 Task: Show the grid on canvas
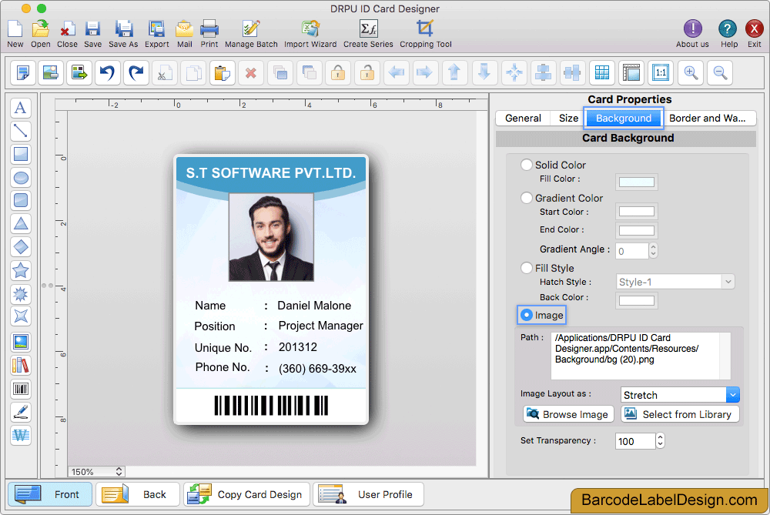(x=602, y=72)
